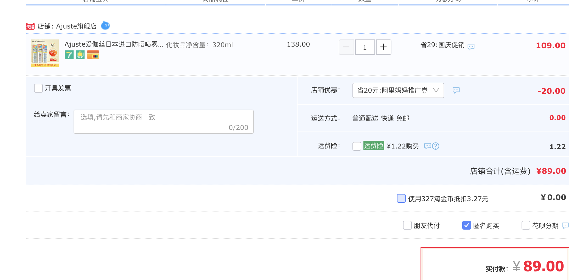Tick the 运费险 shipping insurance checkbox

coord(357,146)
